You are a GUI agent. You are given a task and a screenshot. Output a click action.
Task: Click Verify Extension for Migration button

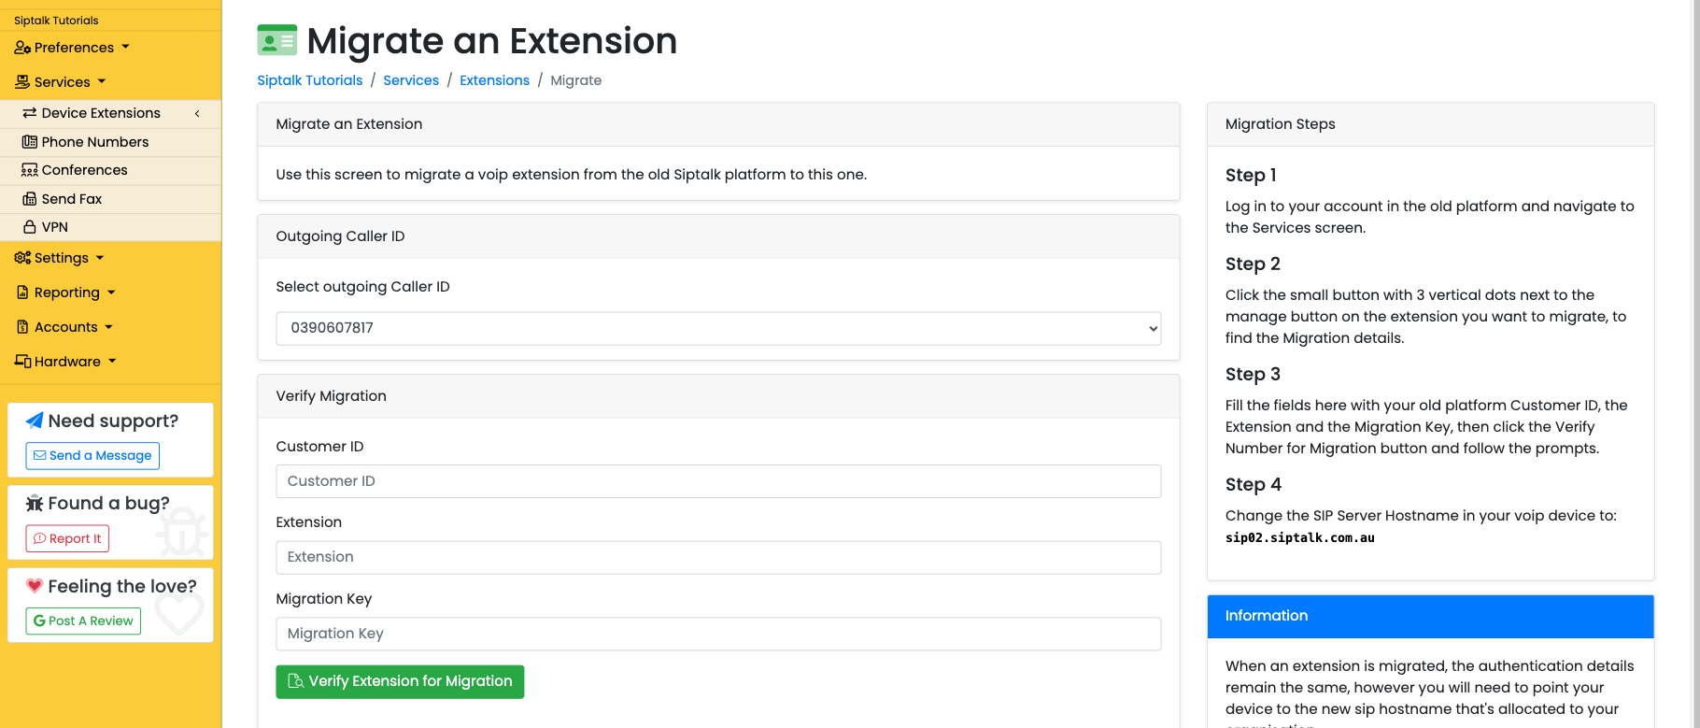pos(400,681)
